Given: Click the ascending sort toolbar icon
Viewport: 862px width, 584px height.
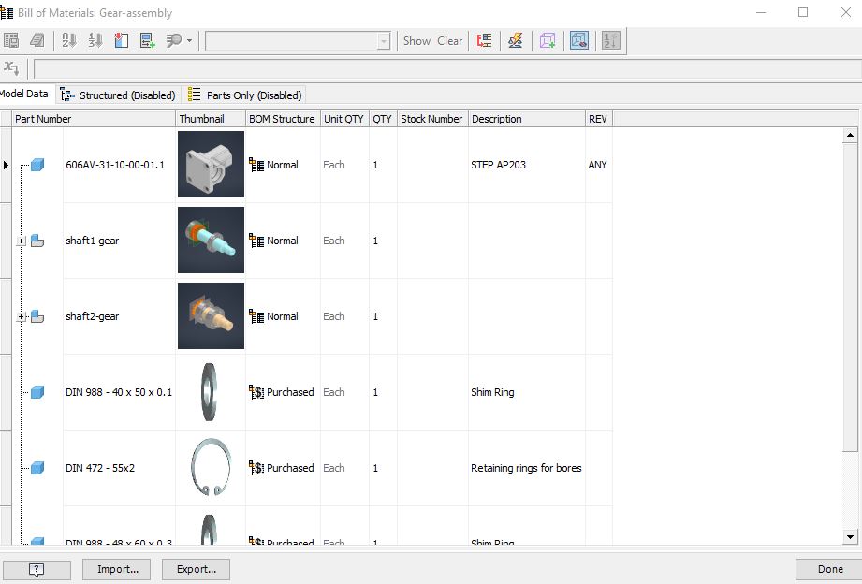Looking at the screenshot, I should pyautogui.click(x=69, y=40).
